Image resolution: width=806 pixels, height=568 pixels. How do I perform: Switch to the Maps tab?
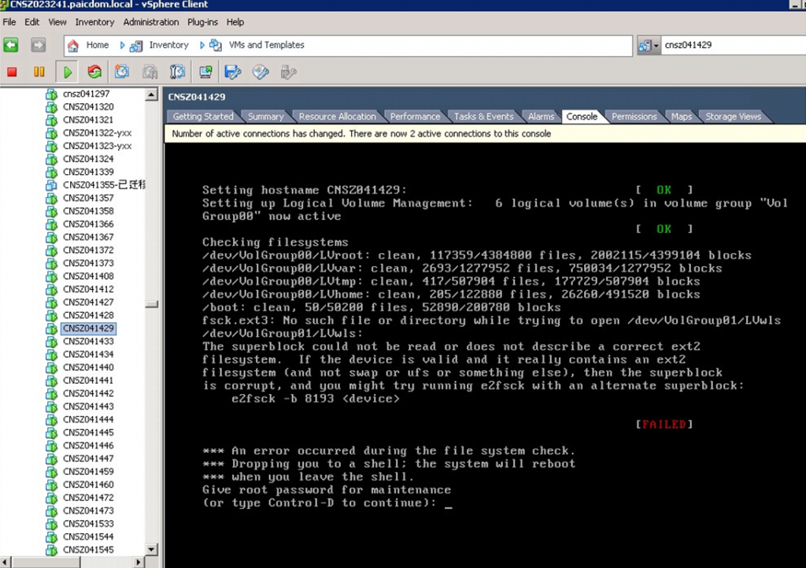682,117
